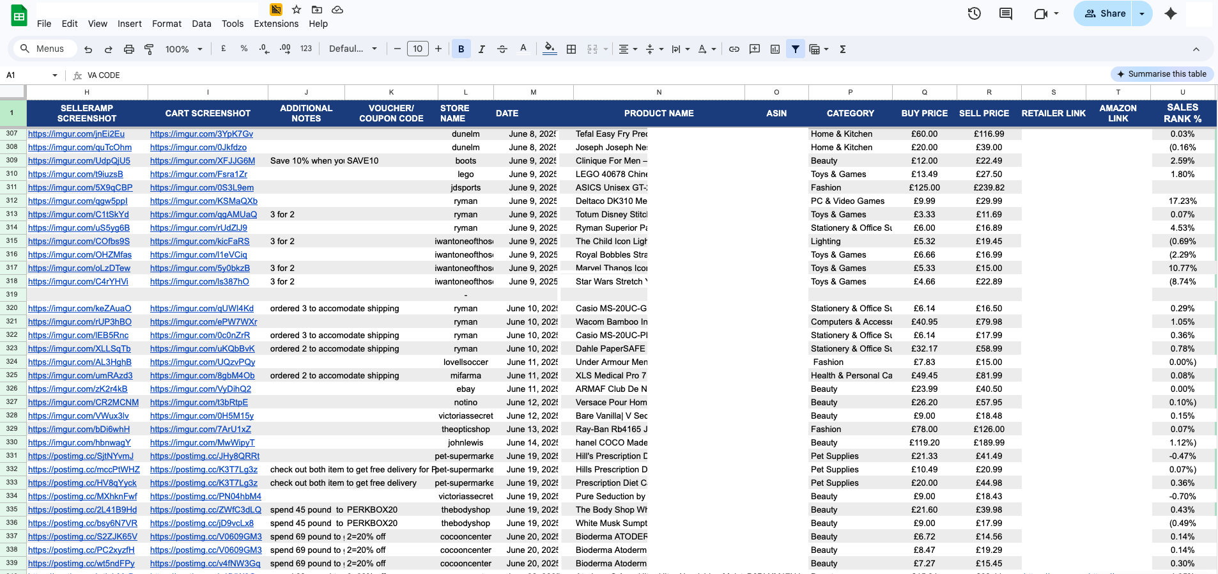This screenshot has width=1218, height=574.
Task: Open link https://postimg.cc/SjtNYvmJ
Action: tap(81, 456)
